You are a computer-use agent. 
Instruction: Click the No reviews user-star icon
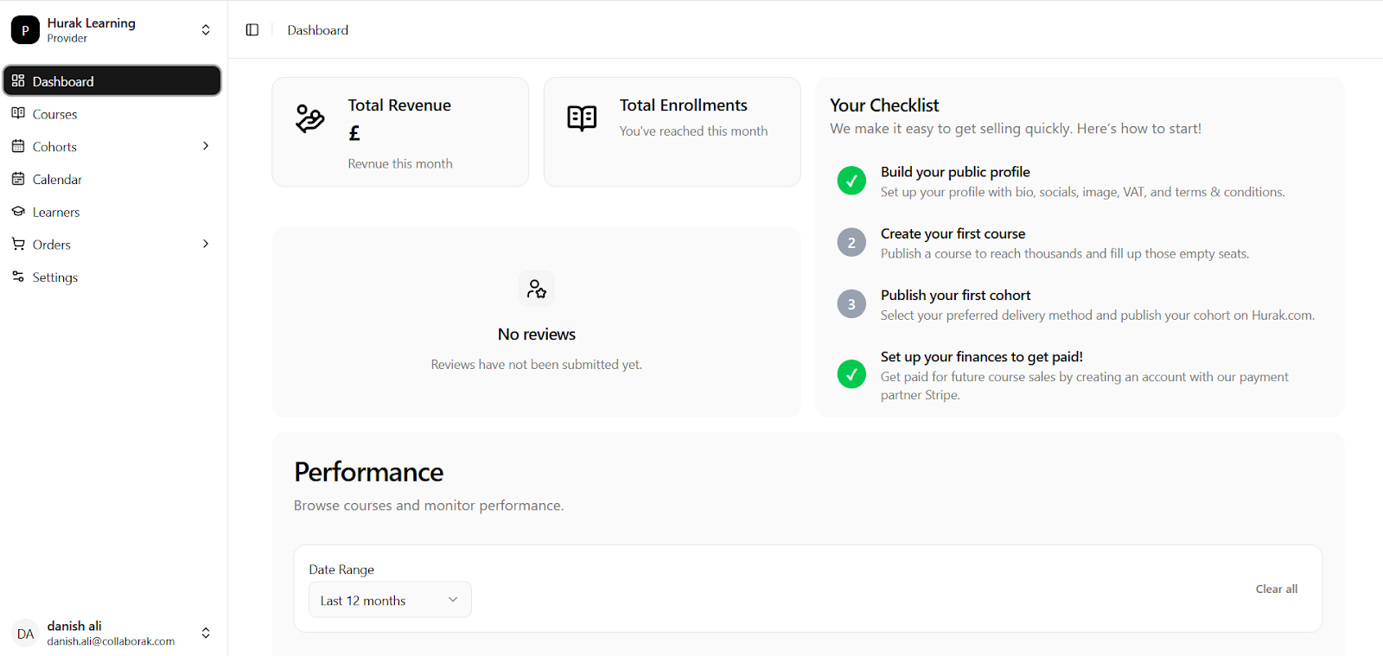coord(536,289)
